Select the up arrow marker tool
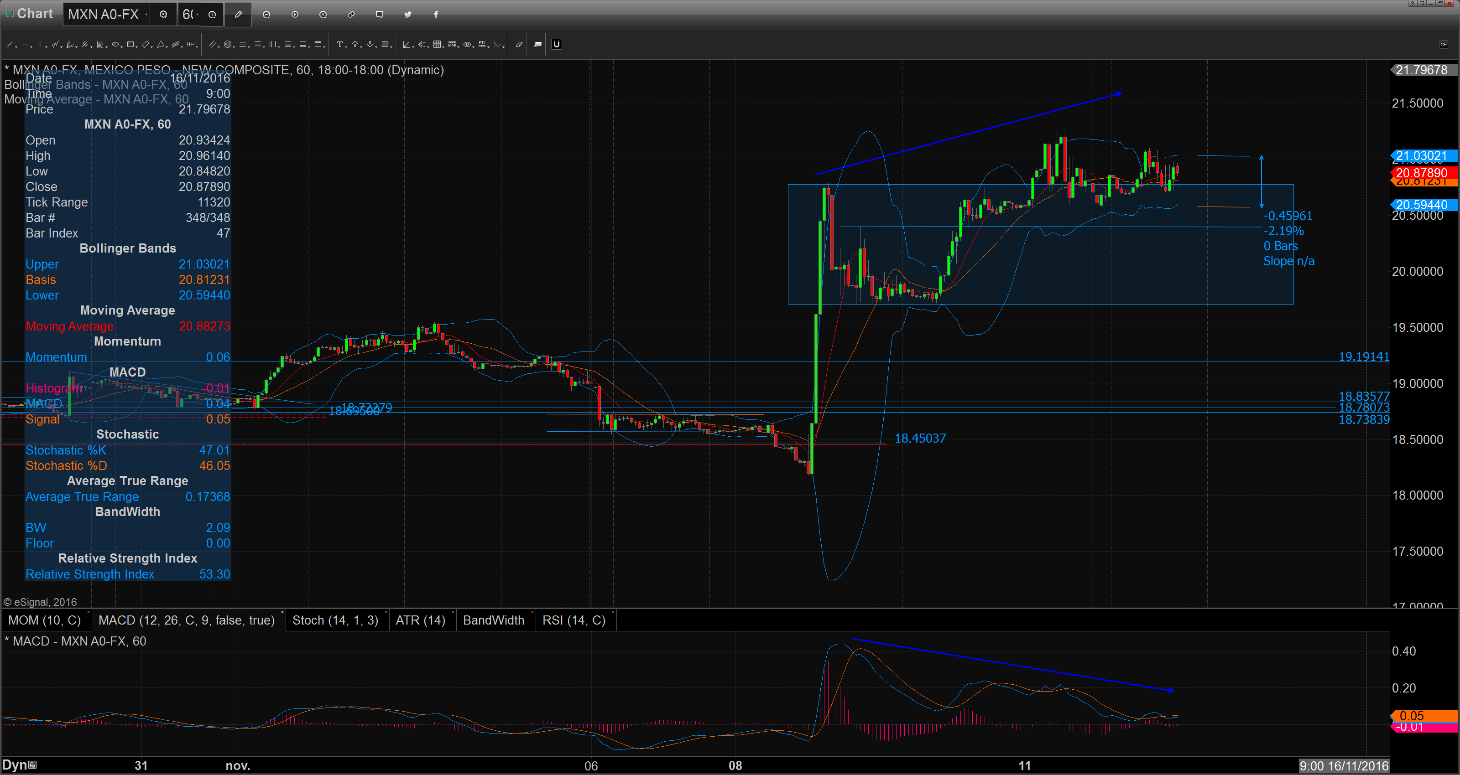The height and width of the screenshot is (775, 1460). click(x=355, y=44)
